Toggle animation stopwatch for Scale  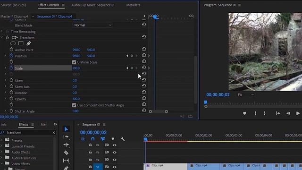11,68
